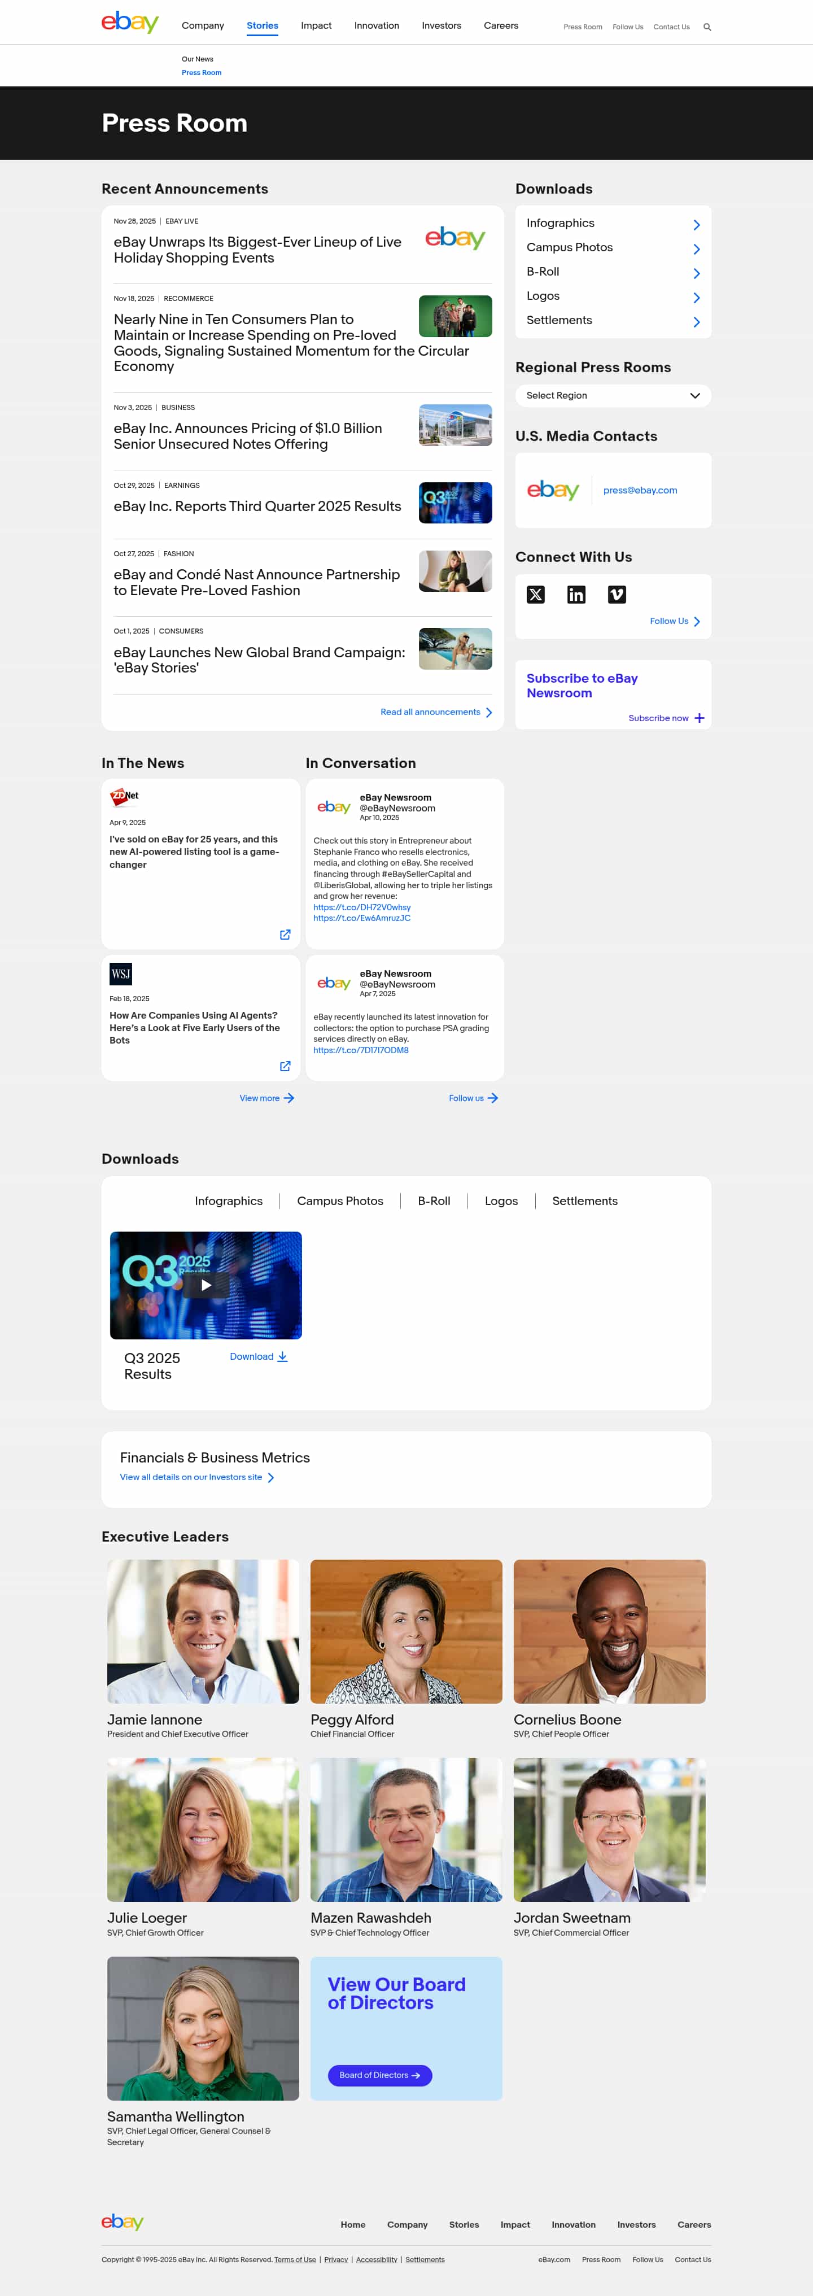The image size is (813, 2296).
Task: Click download arrow icon for Q3 2025 Results
Action: point(283,1356)
